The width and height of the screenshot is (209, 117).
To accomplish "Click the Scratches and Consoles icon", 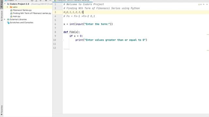I will coord(8,22).
